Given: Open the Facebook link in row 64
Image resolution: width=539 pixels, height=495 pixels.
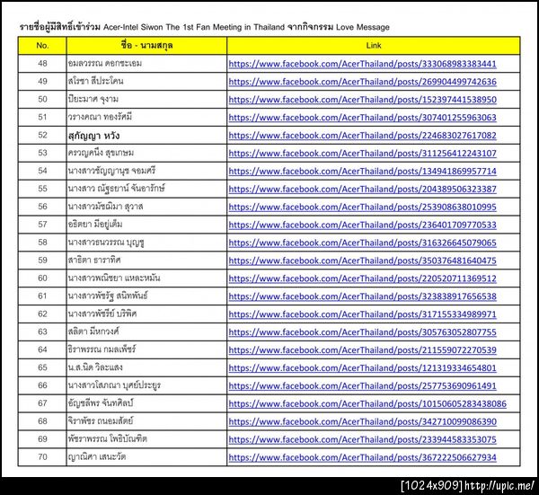Looking at the screenshot, I should click(362, 350).
